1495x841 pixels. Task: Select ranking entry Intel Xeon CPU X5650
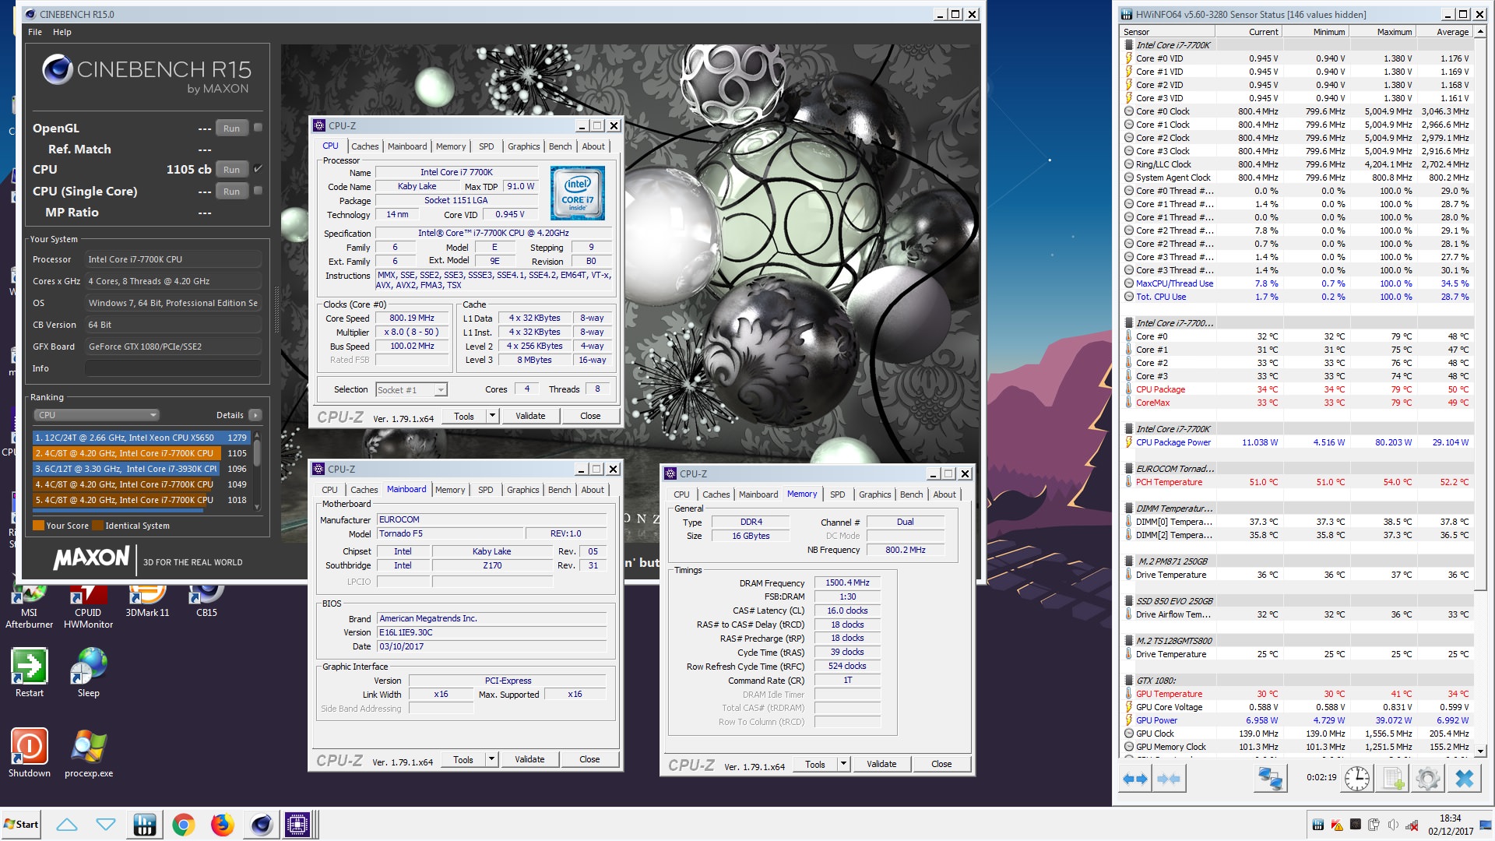tap(141, 438)
